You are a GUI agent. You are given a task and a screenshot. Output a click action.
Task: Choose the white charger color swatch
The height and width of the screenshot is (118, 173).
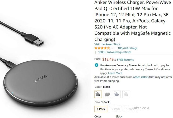(126, 94)
